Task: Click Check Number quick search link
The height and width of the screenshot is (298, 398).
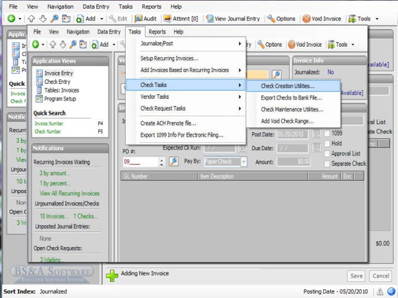Action: pyautogui.click(x=48, y=131)
